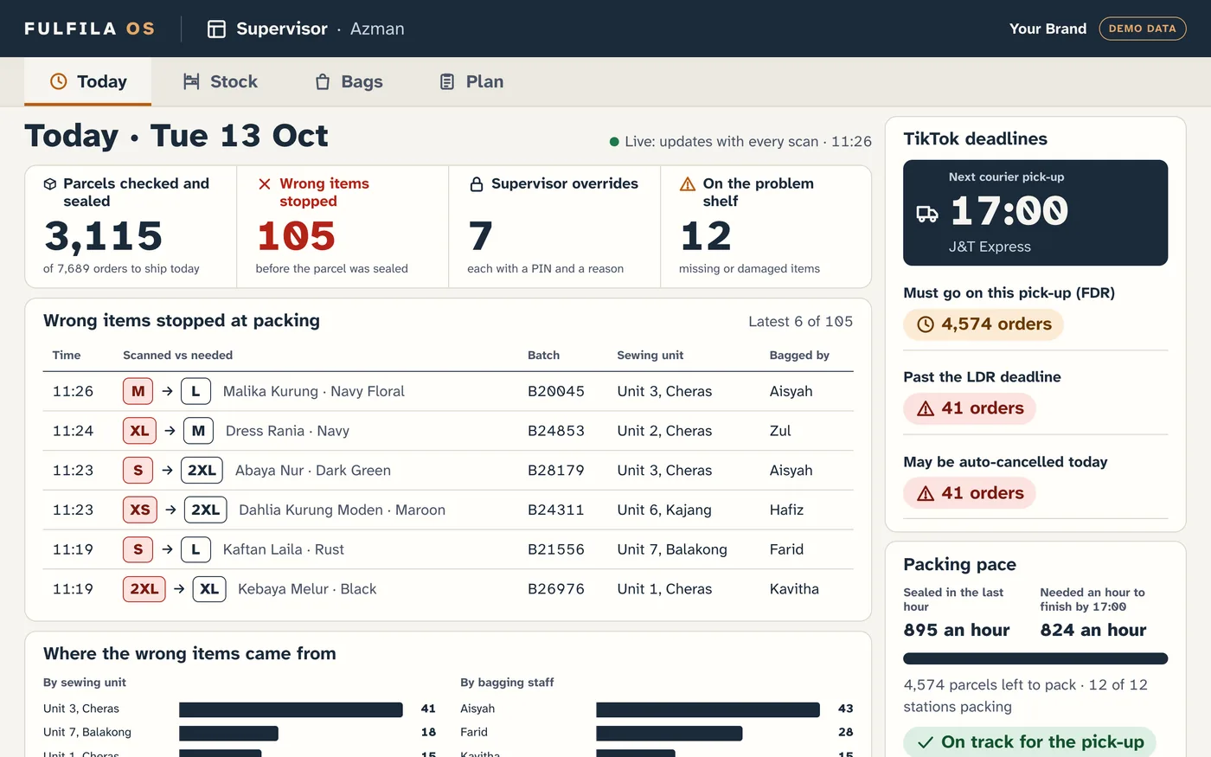Click warning icon under May be auto-cancelled

[926, 493]
